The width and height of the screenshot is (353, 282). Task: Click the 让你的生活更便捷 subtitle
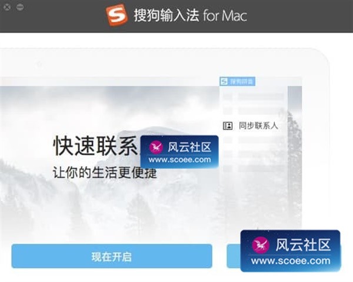pyautogui.click(x=105, y=172)
